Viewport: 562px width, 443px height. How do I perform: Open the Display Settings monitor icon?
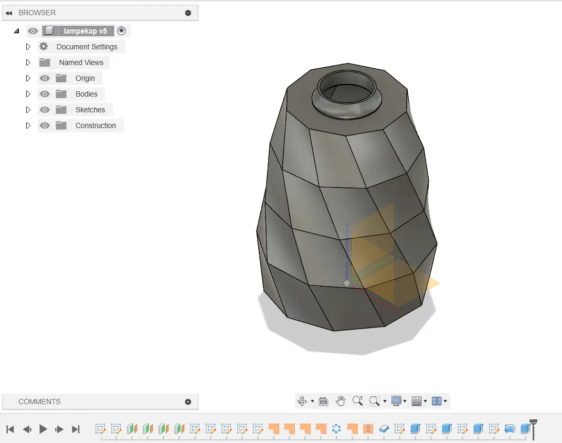(x=396, y=400)
